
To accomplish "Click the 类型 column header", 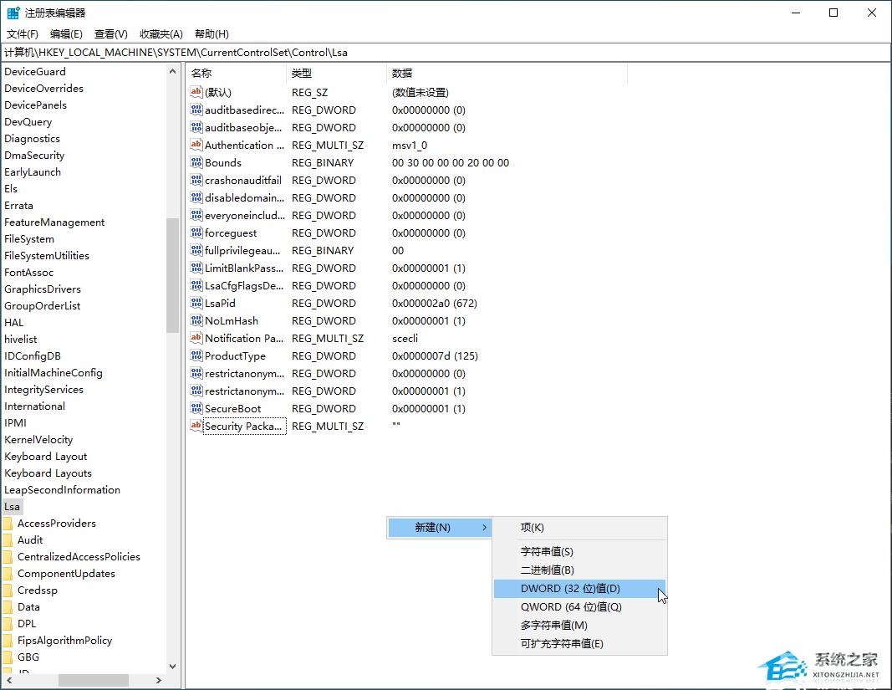I will point(302,74).
